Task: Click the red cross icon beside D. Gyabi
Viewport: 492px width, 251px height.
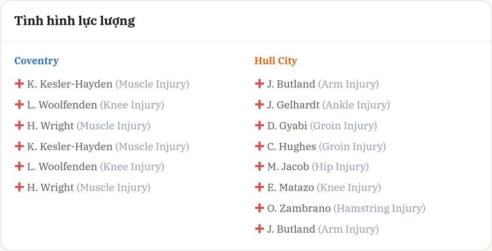Action: point(259,125)
